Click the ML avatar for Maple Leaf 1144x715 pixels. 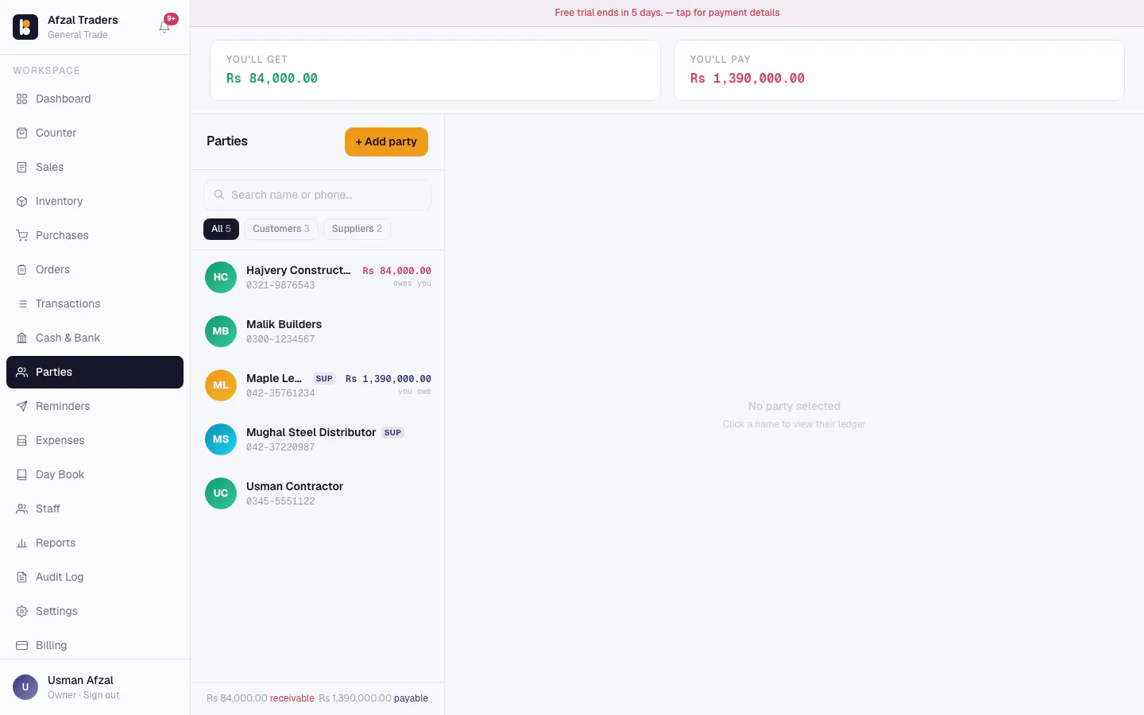[221, 385]
